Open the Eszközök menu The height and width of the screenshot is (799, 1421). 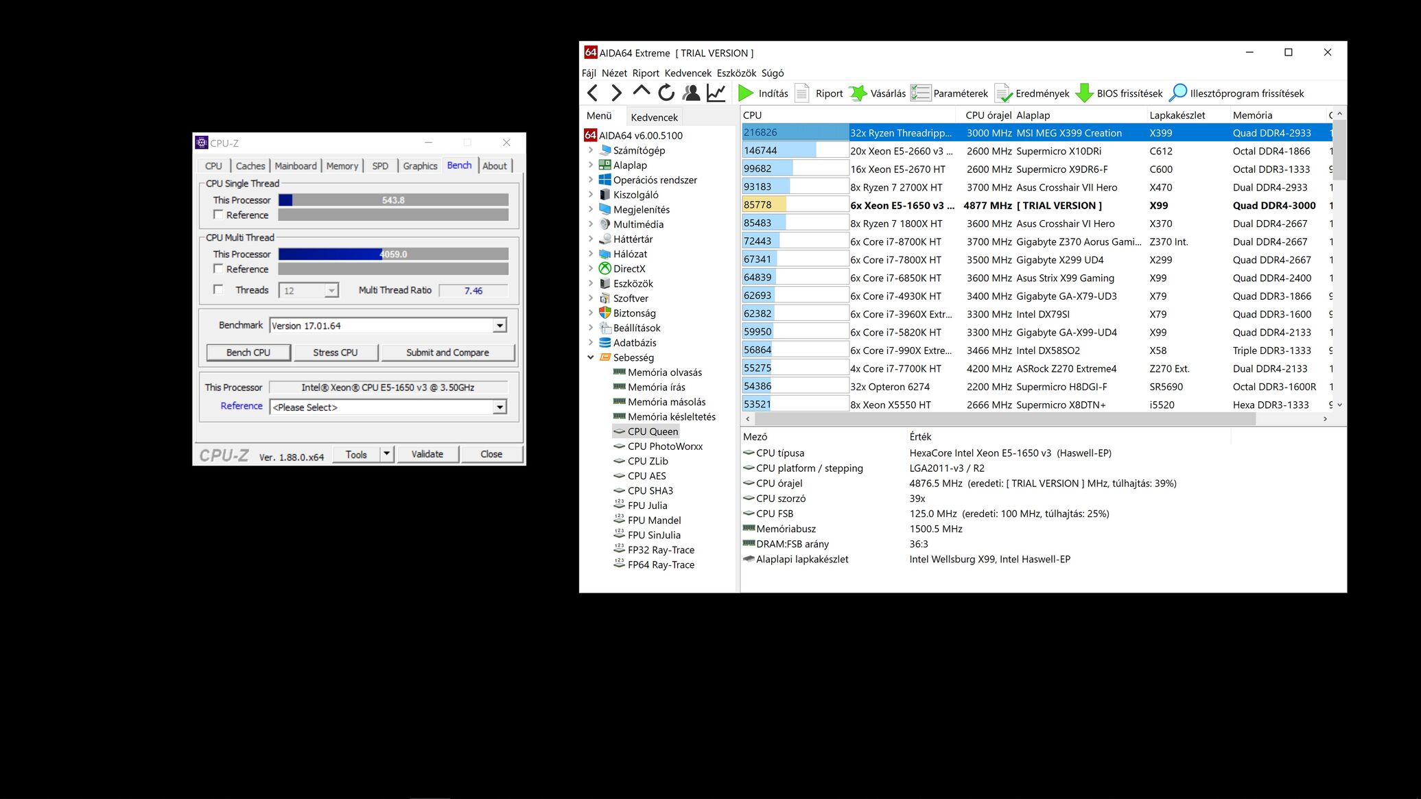736,73
